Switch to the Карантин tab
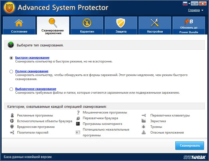Screen dimensions: 209x161 pos(87,26)
